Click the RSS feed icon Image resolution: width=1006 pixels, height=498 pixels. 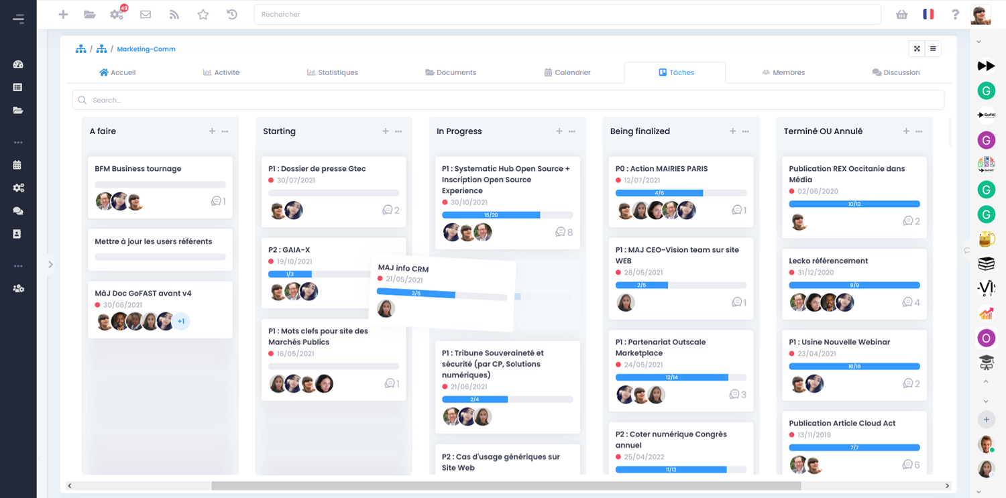tap(174, 14)
